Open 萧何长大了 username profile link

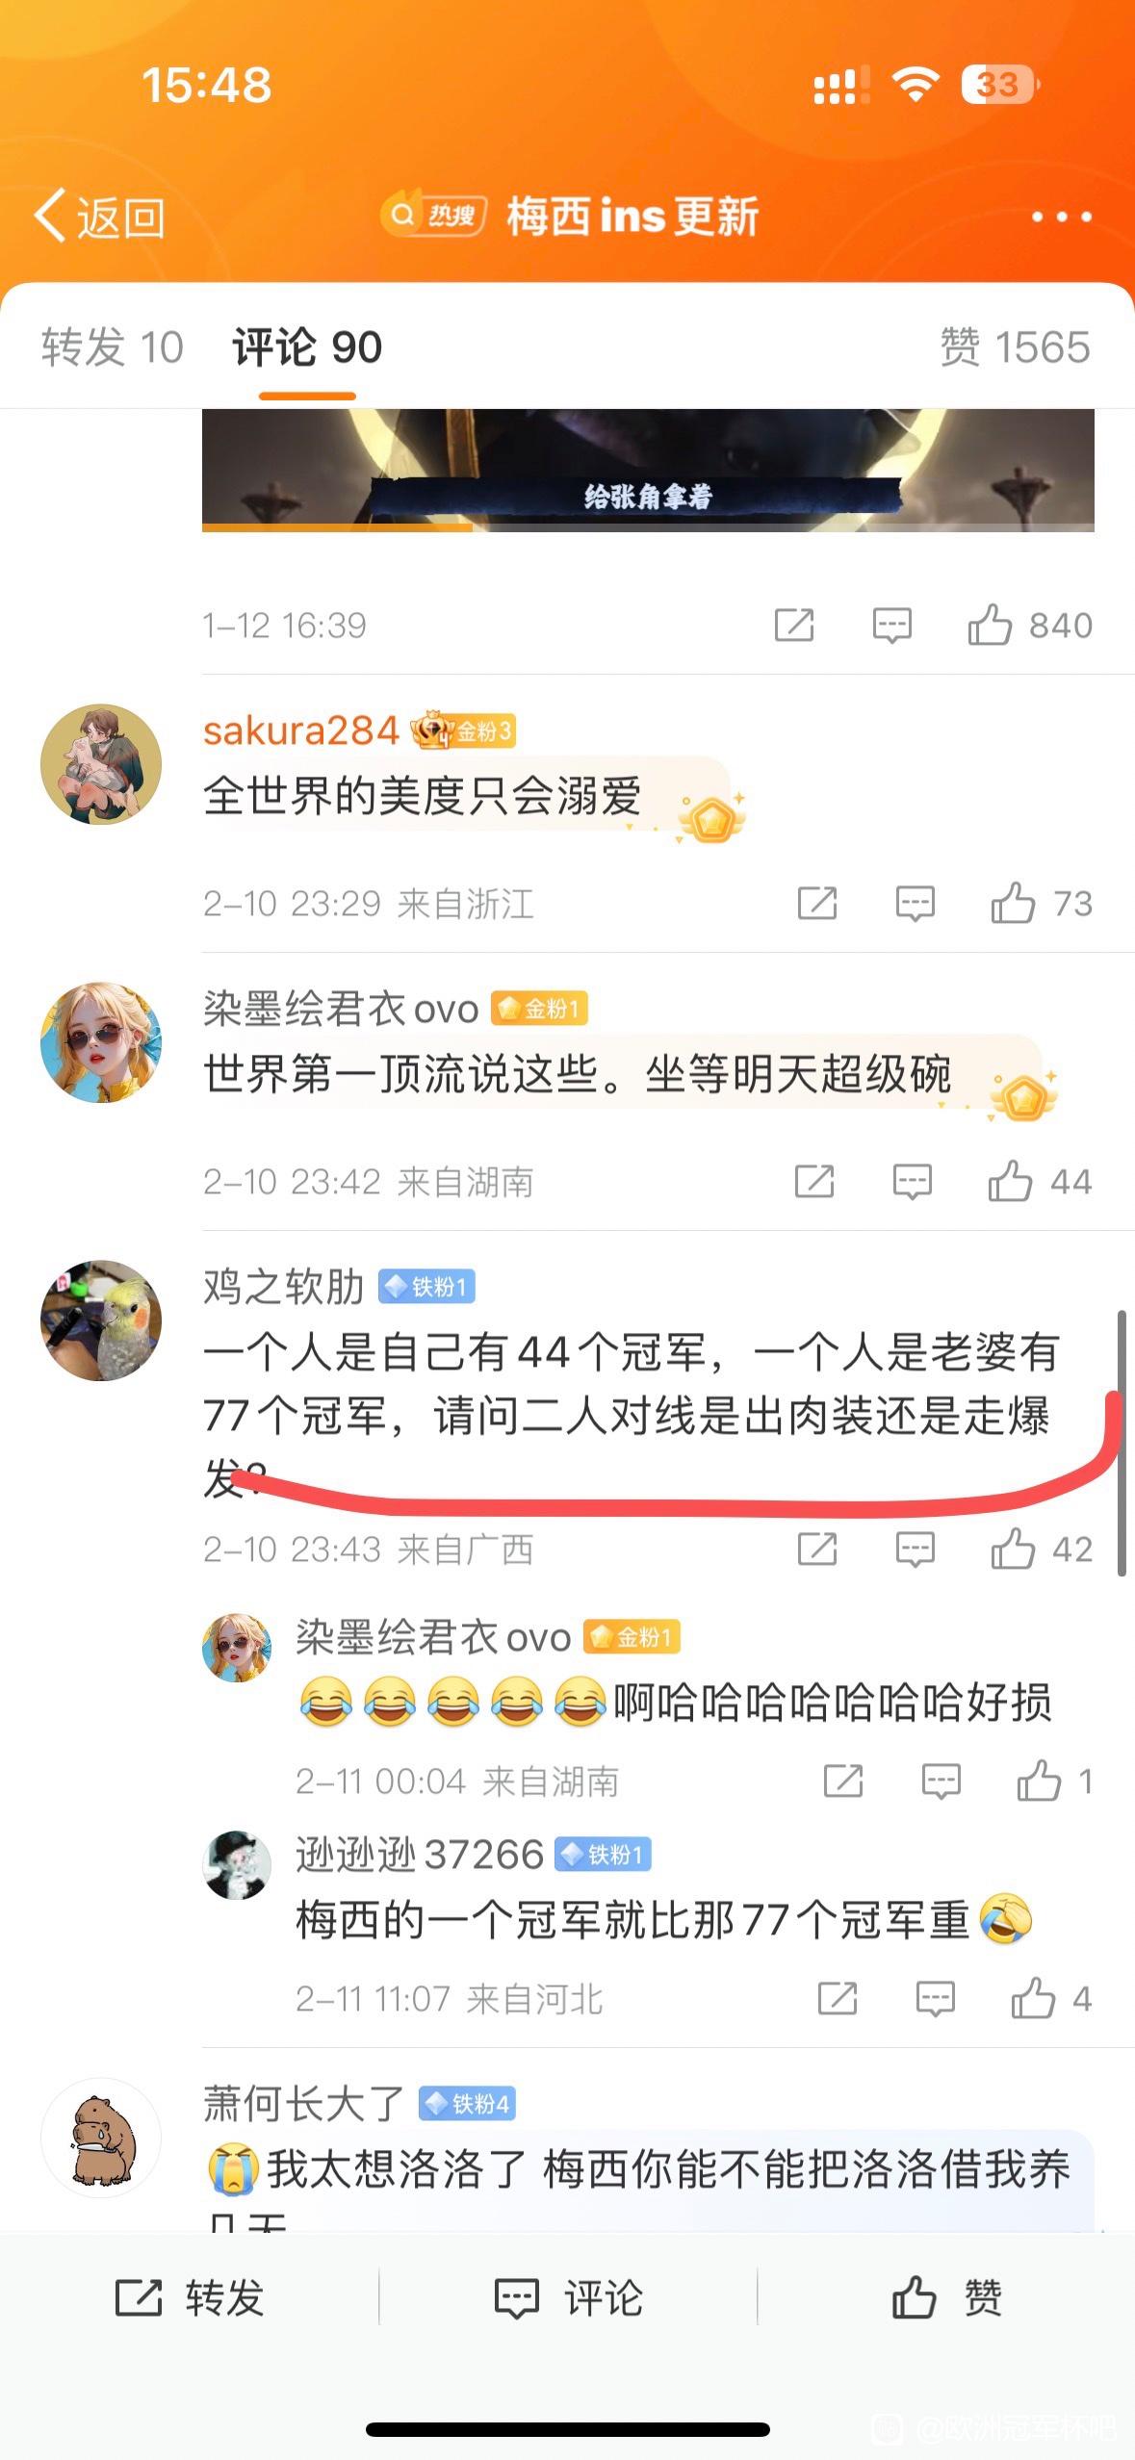click(303, 2104)
